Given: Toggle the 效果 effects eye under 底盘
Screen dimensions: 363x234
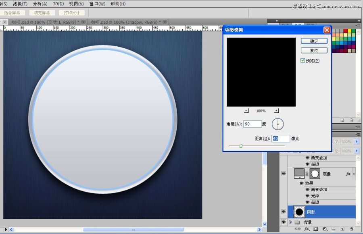Looking at the screenshot, I should pos(301,183).
